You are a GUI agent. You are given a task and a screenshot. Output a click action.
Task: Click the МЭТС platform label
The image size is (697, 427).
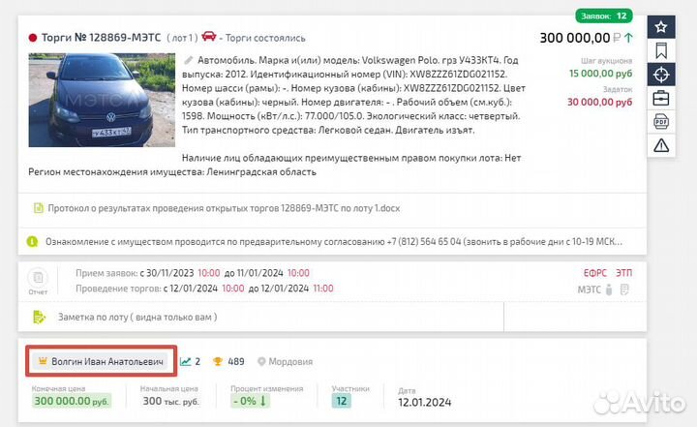589,290
